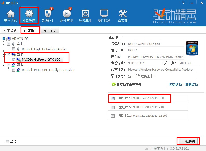Screen dimensions: 206x151
Task: Click the 此驱动不需要更新 status text
Action: click(129, 85)
